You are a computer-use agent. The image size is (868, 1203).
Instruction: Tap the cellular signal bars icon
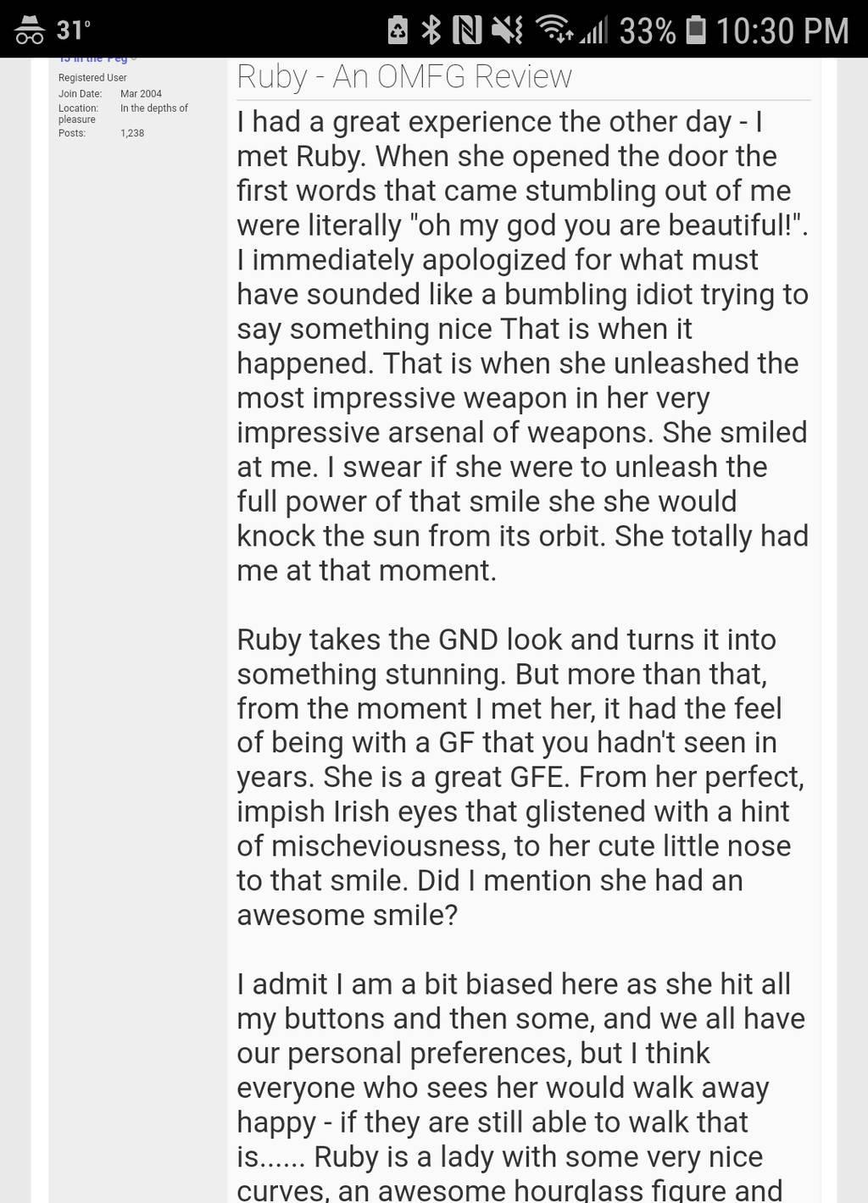pos(594,30)
